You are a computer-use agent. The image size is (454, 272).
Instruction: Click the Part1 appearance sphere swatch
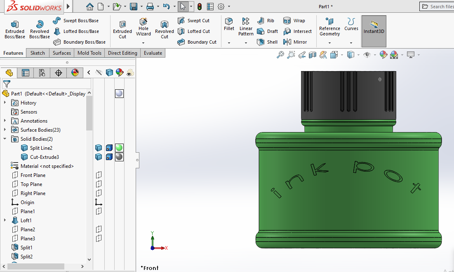point(119,94)
